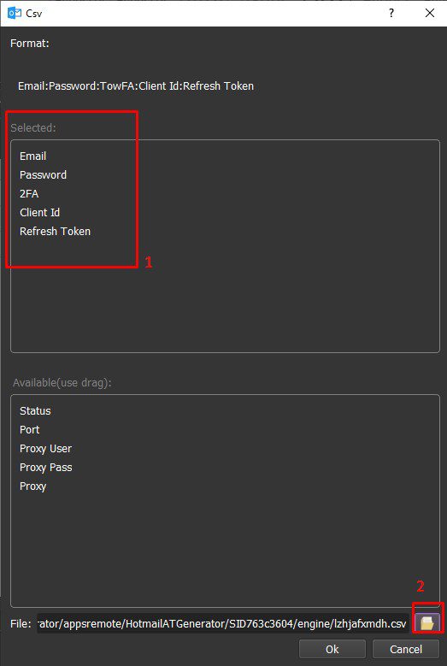The width and height of the screenshot is (447, 666).
Task: Select Email in the Selected list
Action: [33, 156]
